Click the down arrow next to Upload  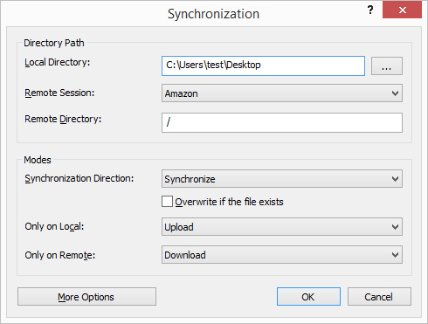click(395, 227)
